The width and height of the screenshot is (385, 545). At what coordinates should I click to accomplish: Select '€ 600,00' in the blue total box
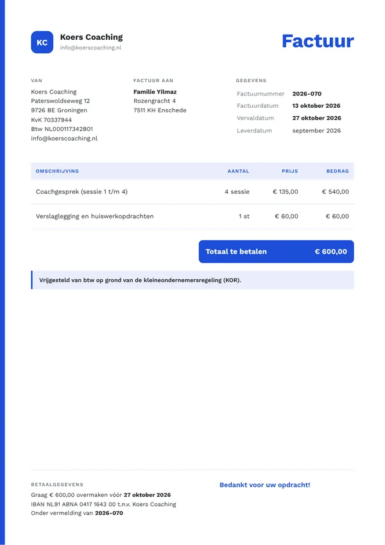(x=331, y=252)
